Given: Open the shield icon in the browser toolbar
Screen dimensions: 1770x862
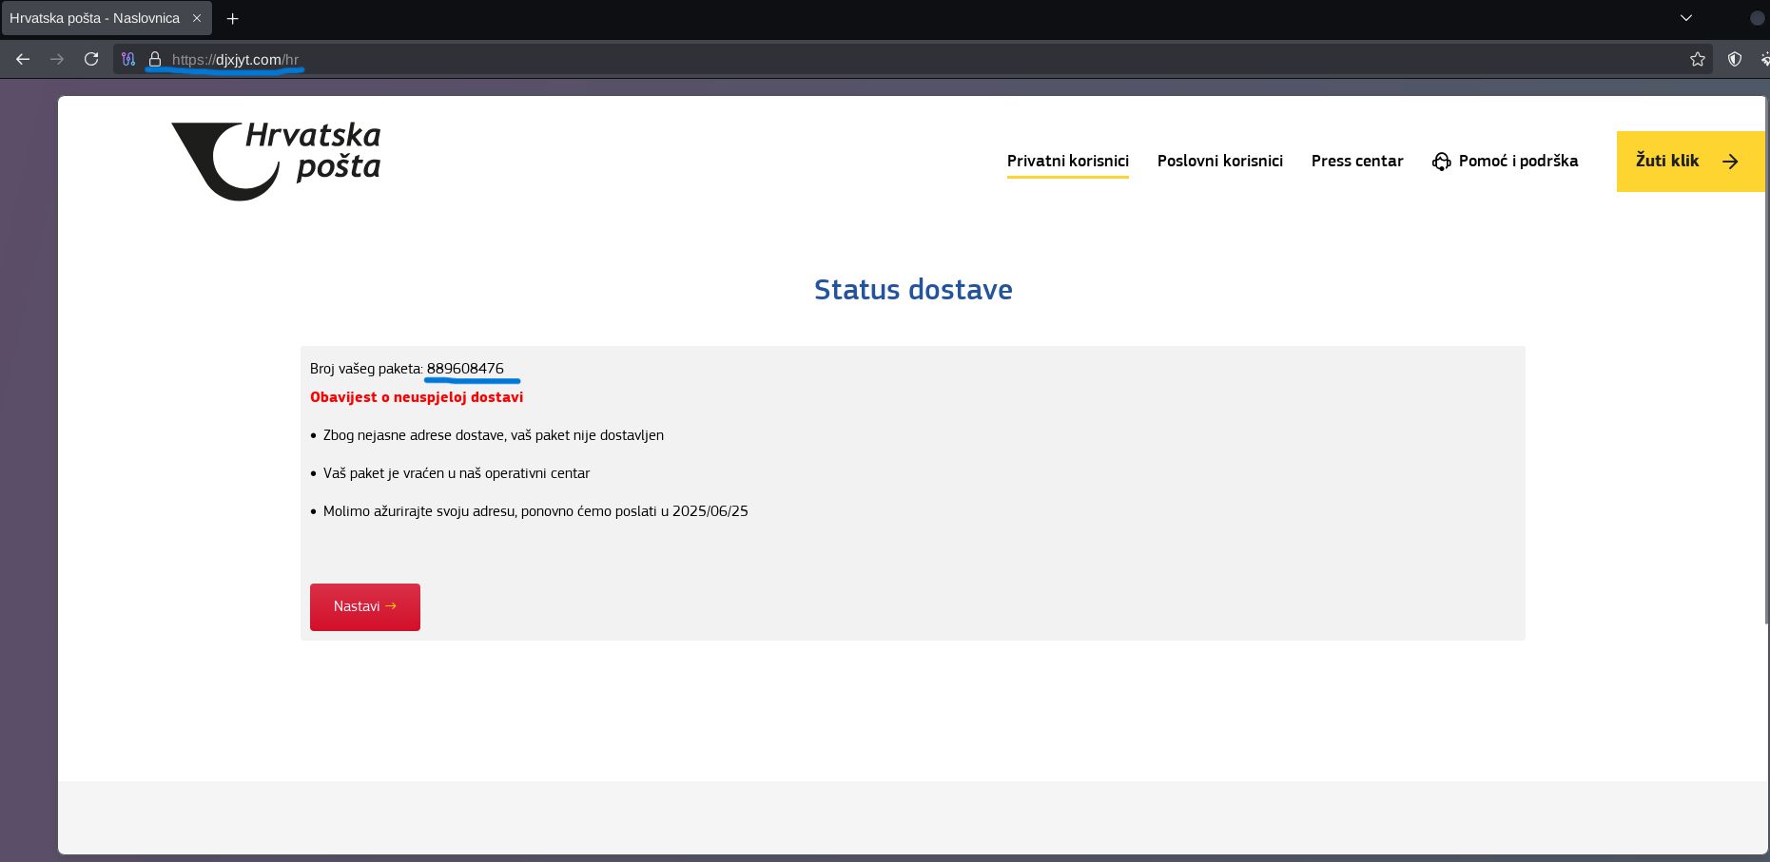Looking at the screenshot, I should pyautogui.click(x=1735, y=59).
